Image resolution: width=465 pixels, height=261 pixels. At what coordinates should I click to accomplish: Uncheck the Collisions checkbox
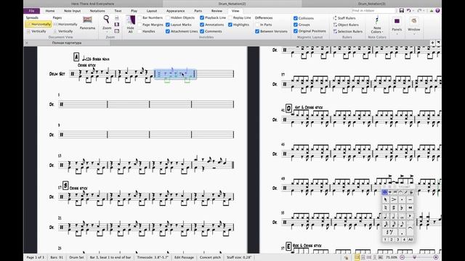click(296, 18)
